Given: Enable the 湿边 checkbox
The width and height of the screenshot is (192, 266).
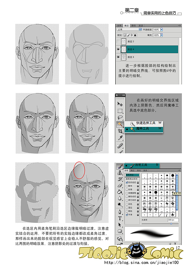Looking at the screenshot, I should point(127,207).
